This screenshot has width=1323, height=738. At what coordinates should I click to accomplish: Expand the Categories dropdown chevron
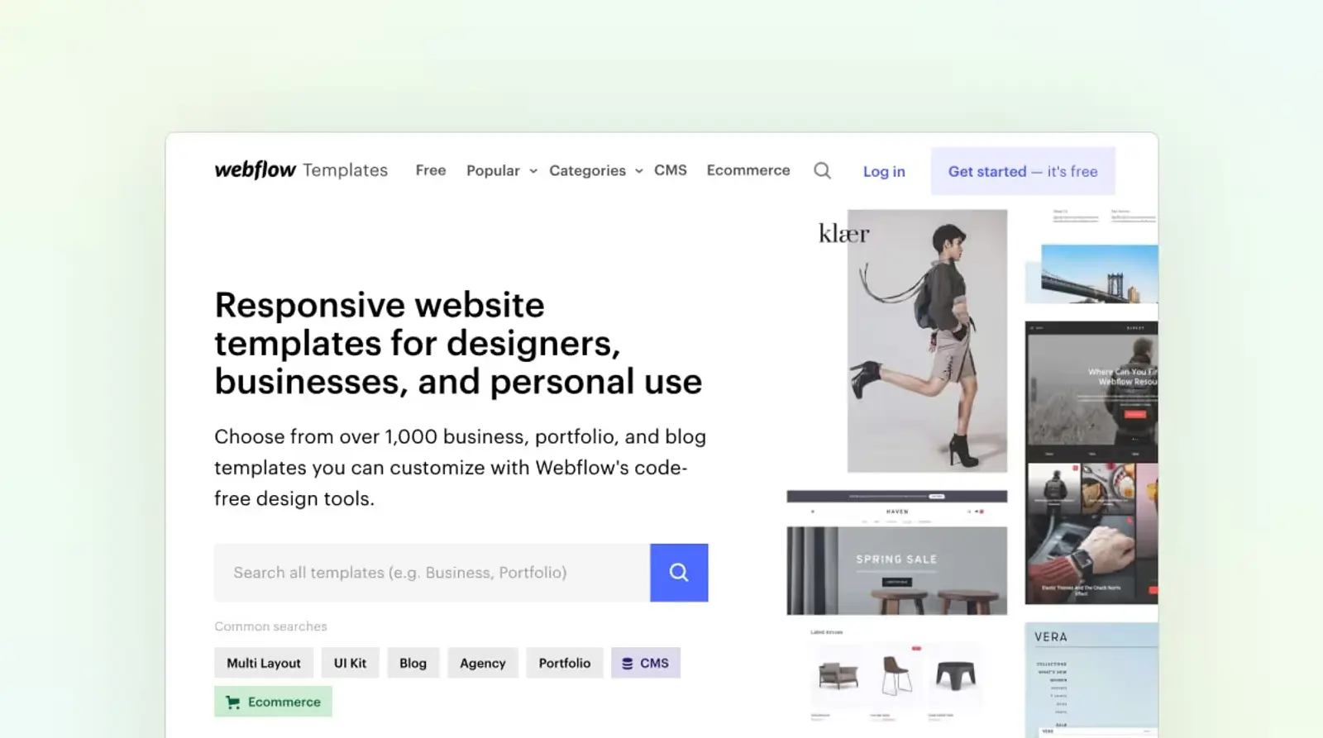pyautogui.click(x=638, y=171)
